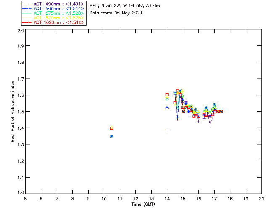Click the x-axis label 10

pyautogui.click(x=104, y=199)
